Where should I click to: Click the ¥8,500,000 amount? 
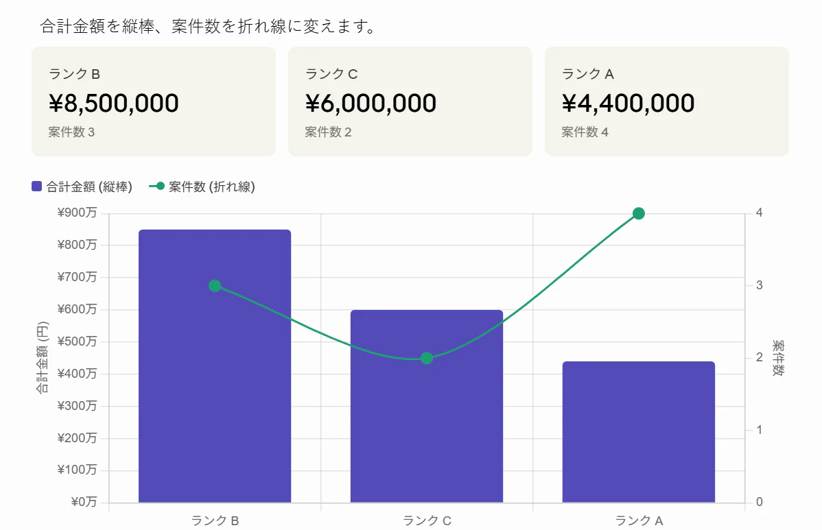tap(114, 103)
